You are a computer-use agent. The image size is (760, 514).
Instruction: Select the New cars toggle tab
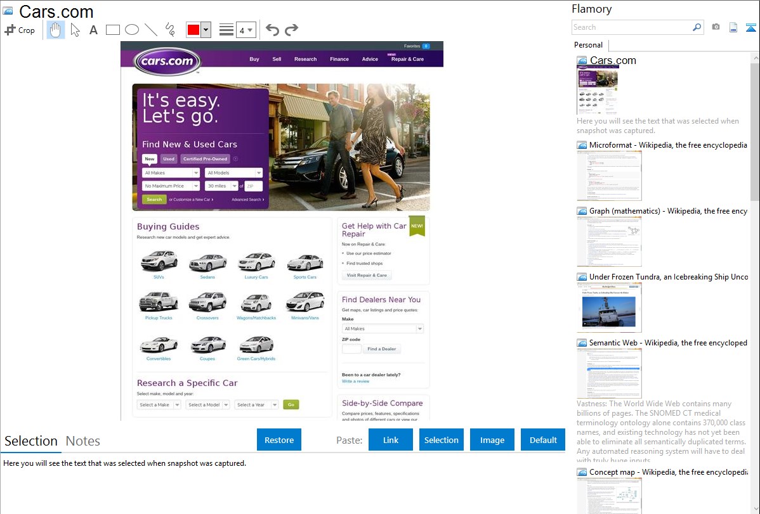149,159
